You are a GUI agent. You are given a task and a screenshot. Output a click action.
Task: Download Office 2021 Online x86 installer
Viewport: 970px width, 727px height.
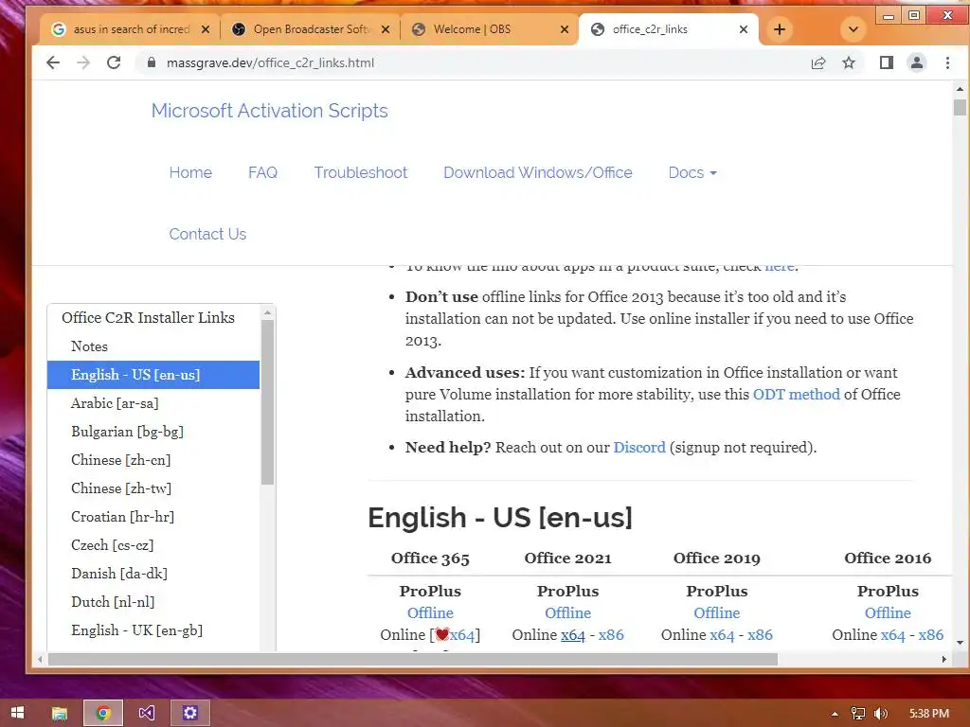pos(611,635)
